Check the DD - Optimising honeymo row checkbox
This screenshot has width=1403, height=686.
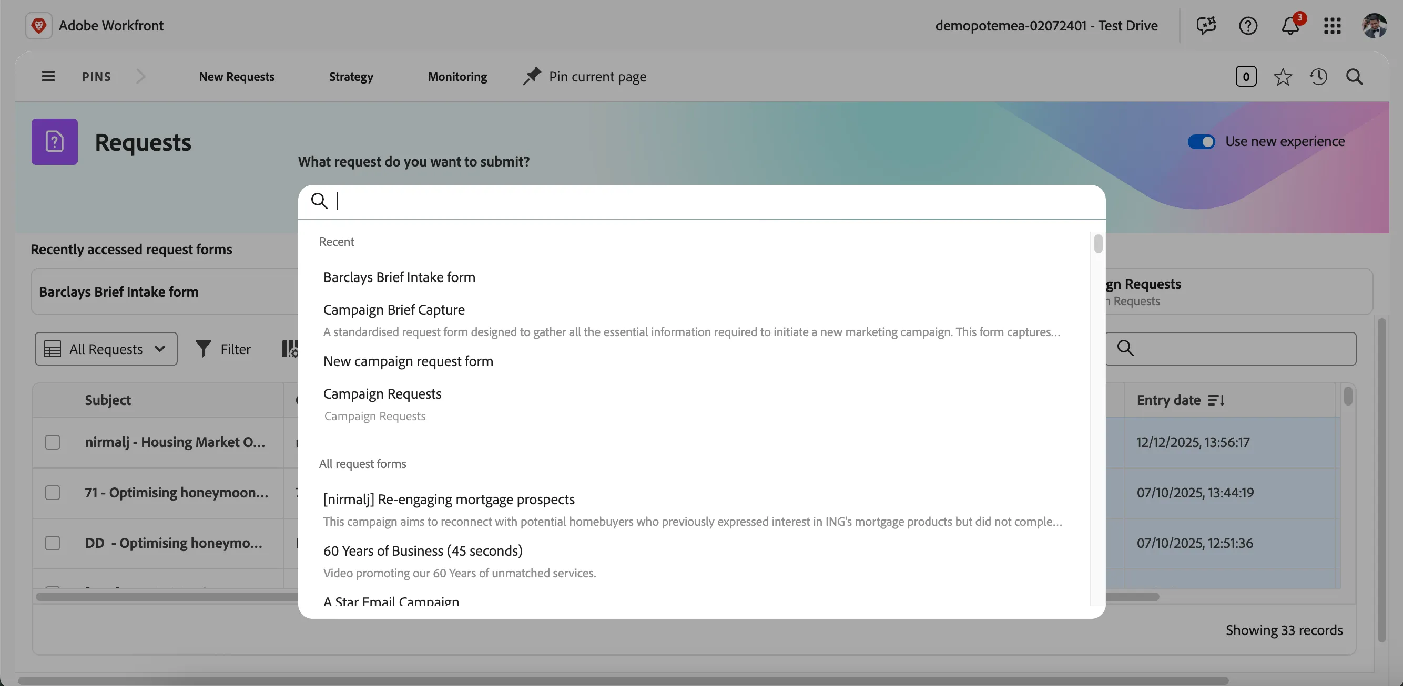[x=52, y=544]
